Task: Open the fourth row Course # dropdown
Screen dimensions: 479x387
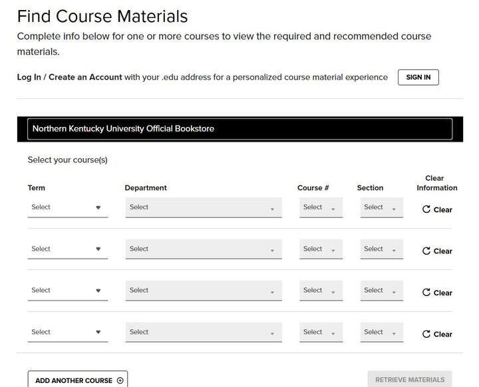Action: (x=321, y=332)
